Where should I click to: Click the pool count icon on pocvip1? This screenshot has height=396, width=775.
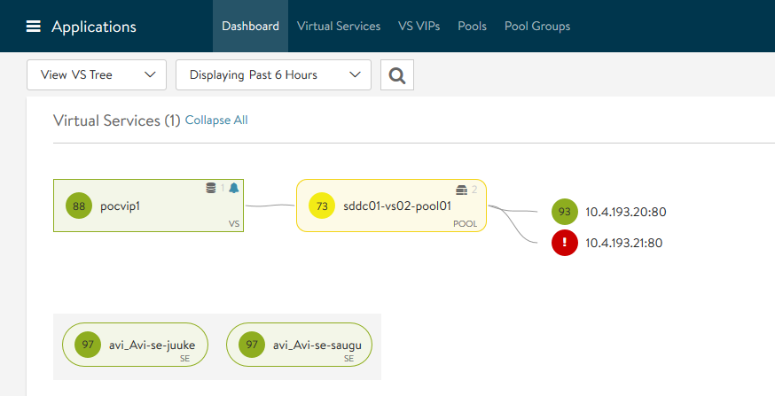(211, 188)
